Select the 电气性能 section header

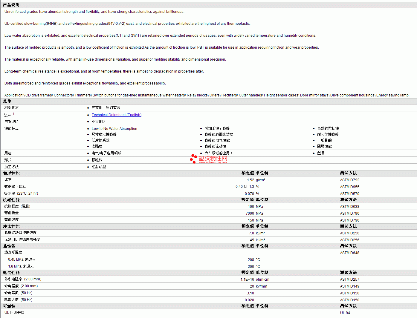[x=11, y=273]
